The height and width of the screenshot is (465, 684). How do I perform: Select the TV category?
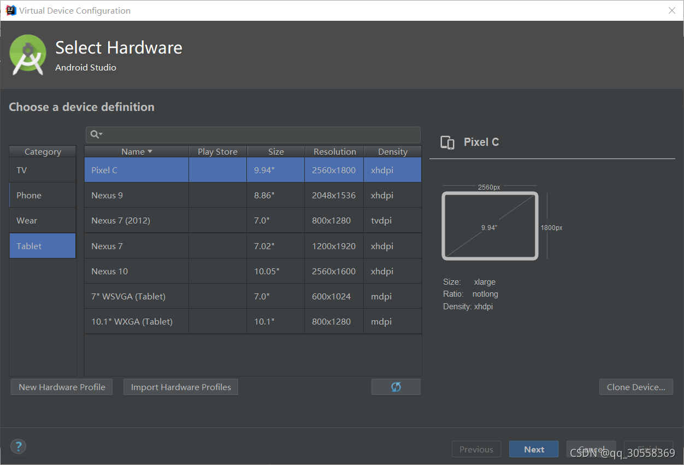(43, 170)
